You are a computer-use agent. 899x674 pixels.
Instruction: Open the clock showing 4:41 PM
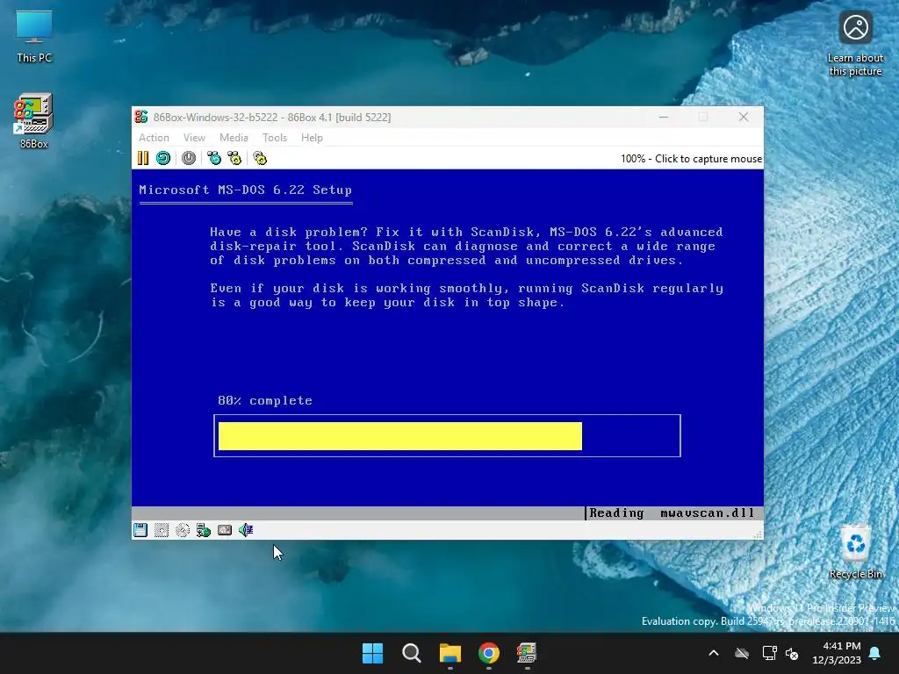[x=837, y=653]
